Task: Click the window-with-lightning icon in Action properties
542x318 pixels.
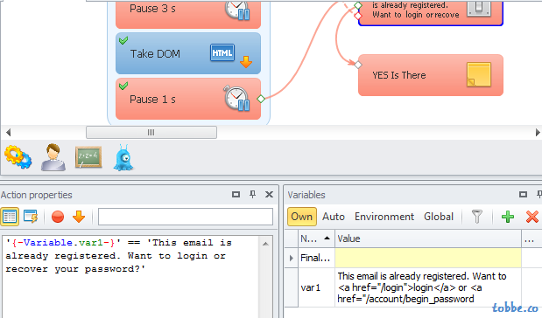Action: click(31, 217)
